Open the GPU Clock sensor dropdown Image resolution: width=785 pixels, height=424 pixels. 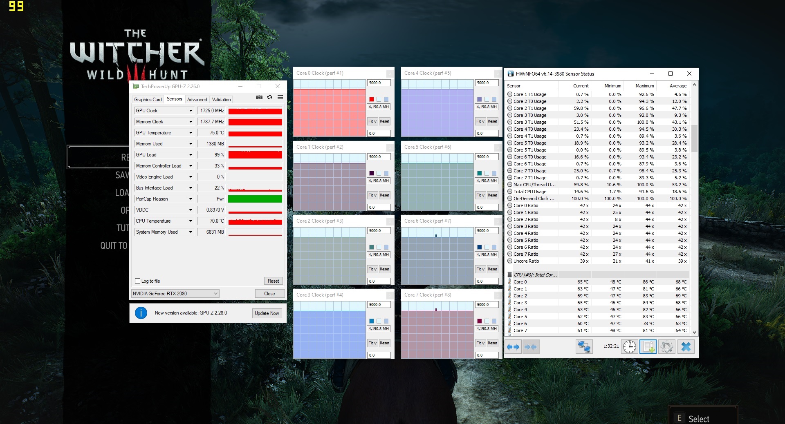[x=191, y=111]
